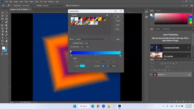Select the Hand tool
Screen dimensions: 194x109
pos(6,41)
